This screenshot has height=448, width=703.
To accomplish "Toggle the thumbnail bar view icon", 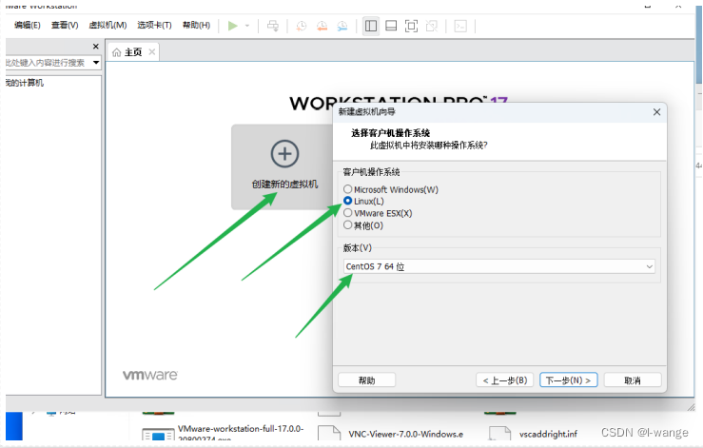I will click(x=391, y=26).
